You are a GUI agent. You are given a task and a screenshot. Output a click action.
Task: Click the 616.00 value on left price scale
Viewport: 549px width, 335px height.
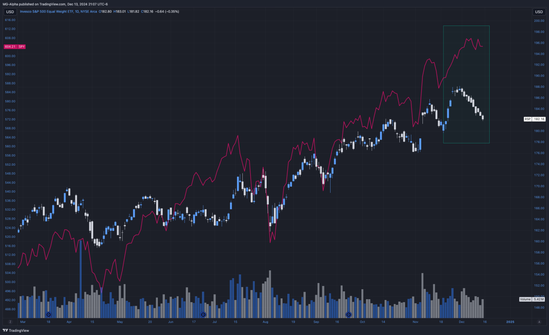10,20
